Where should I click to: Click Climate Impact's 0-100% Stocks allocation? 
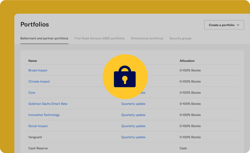tap(190, 81)
